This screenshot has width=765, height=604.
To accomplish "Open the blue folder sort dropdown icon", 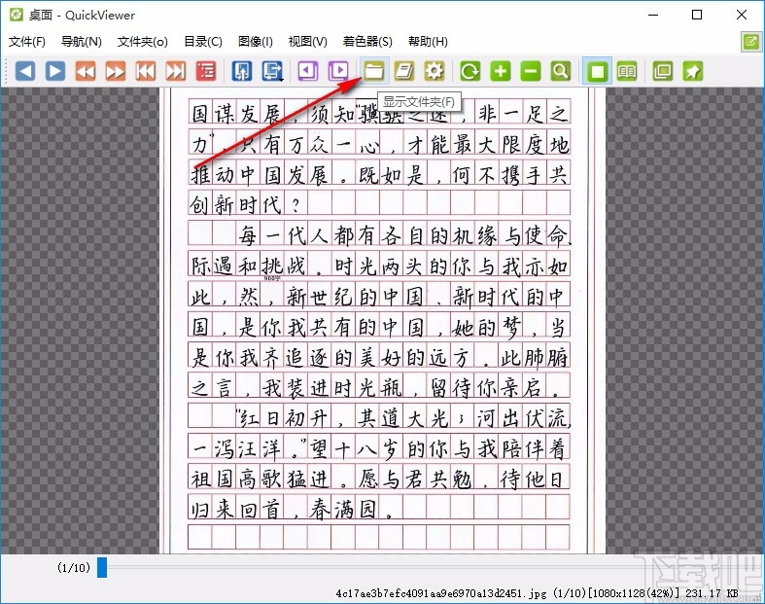I will (272, 71).
